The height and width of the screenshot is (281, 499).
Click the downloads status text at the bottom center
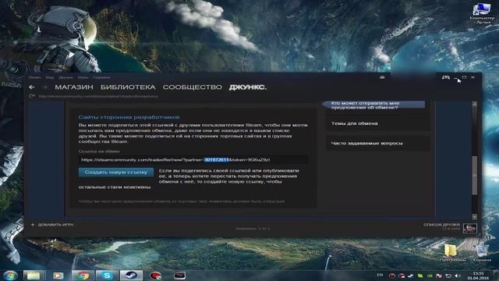point(253,229)
